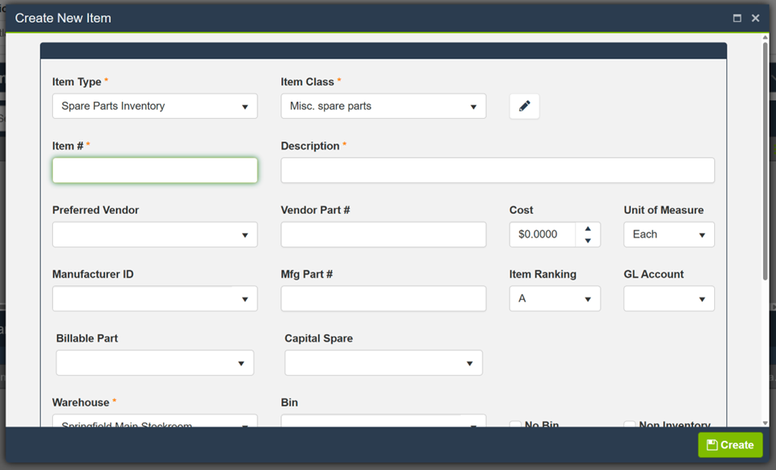Increase Cost with the up arrow
The width and height of the screenshot is (776, 470).
coord(587,228)
